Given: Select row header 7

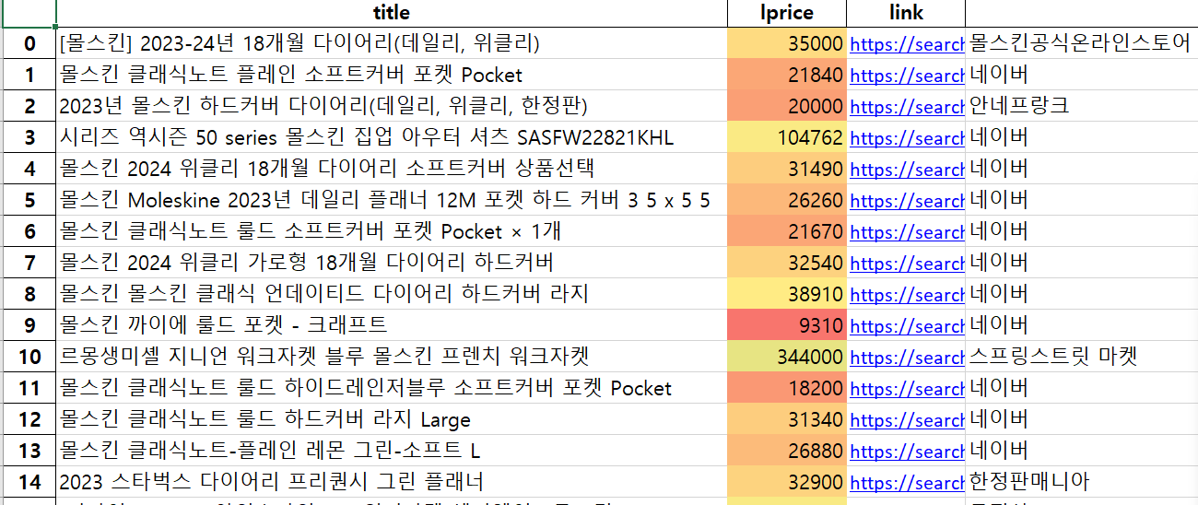Looking at the screenshot, I should 29,263.
